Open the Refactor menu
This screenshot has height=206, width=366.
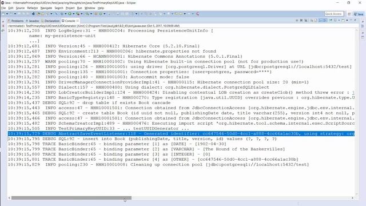point(33,8)
